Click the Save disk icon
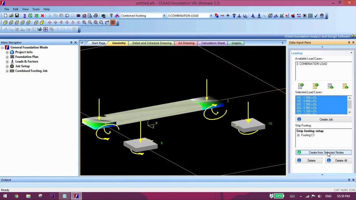This screenshot has height=200, width=356. [x=17, y=16]
